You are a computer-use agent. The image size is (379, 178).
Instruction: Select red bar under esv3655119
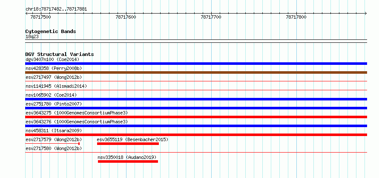(x=128, y=144)
